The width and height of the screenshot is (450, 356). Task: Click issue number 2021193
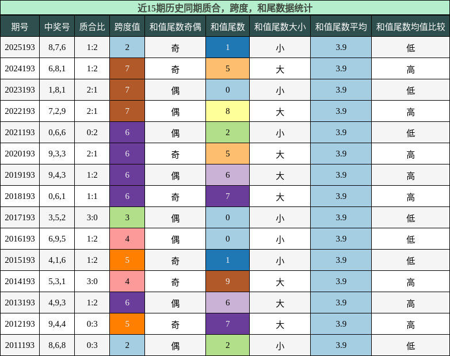pos(20,132)
